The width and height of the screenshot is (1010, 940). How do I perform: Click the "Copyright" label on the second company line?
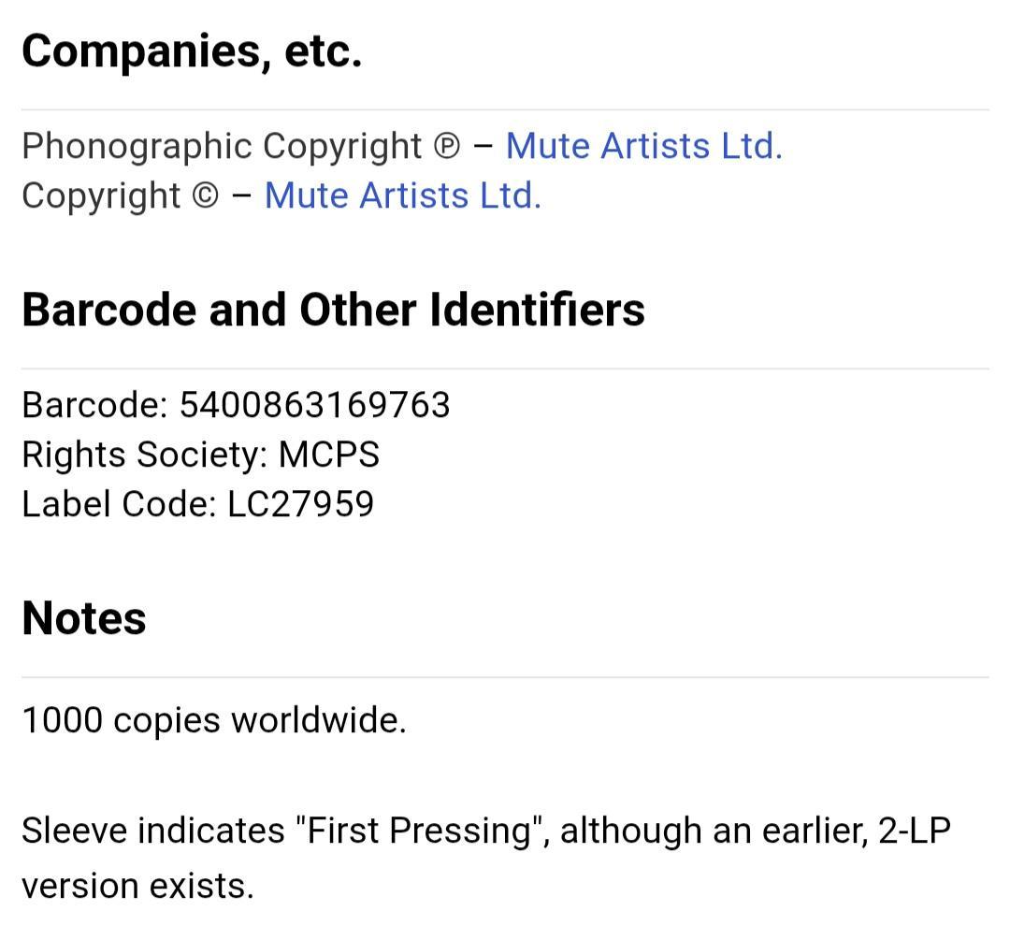(101, 195)
